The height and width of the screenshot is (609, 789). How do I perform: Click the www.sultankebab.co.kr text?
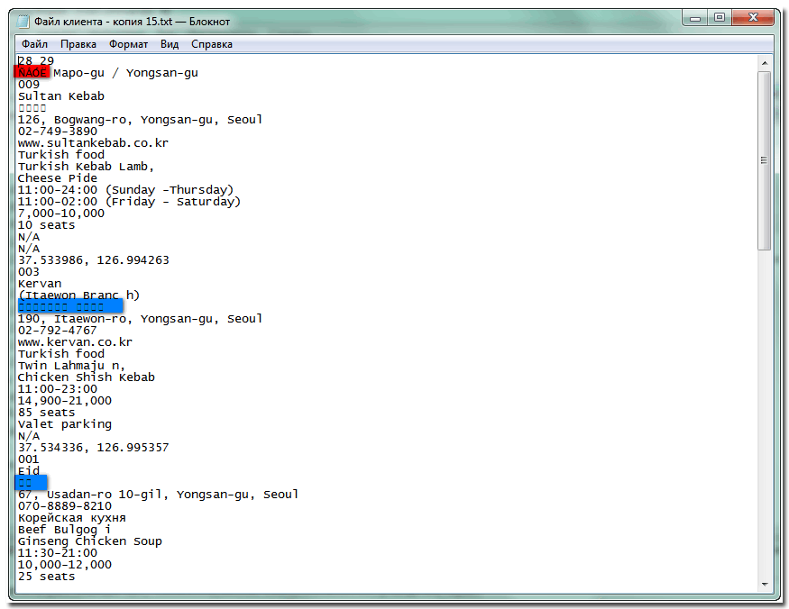(93, 142)
